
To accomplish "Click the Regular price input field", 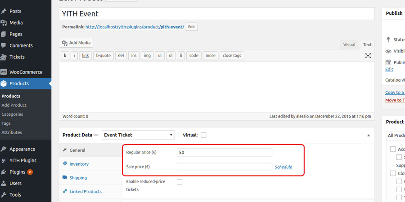I will pyautogui.click(x=224, y=152).
